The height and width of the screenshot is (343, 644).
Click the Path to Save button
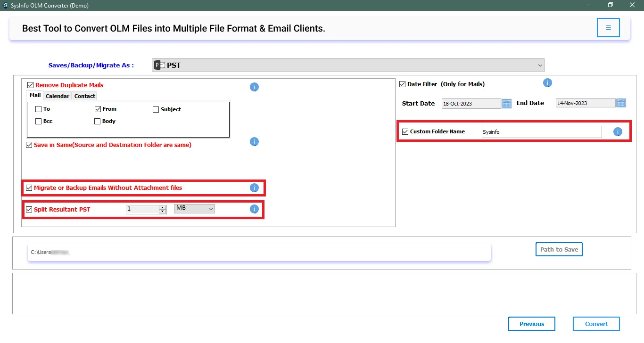(x=559, y=249)
